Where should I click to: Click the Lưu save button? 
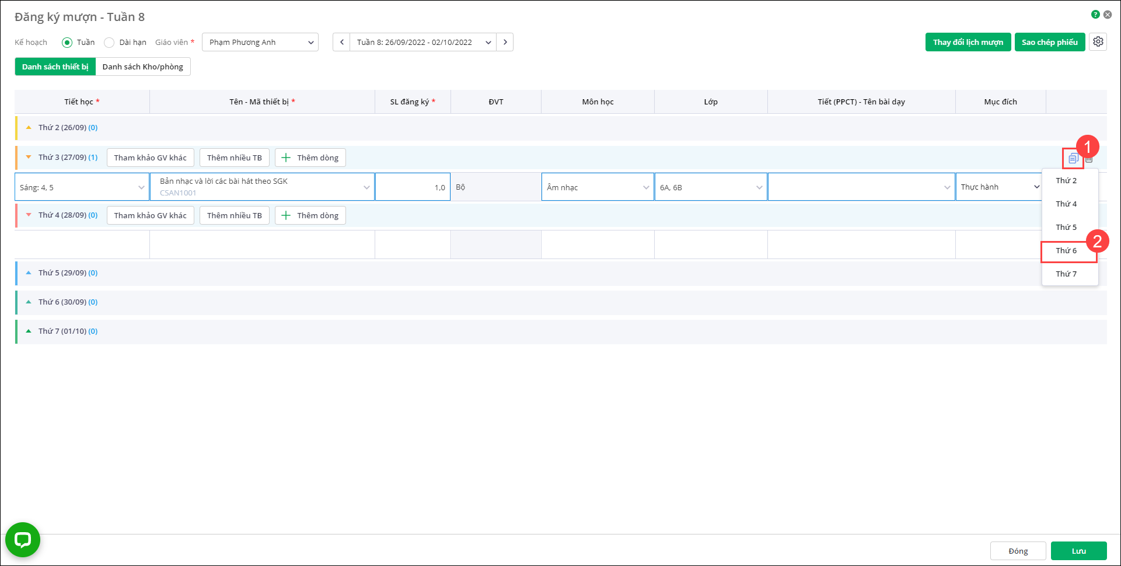(1078, 551)
